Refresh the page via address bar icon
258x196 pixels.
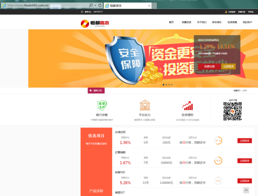coord(100,5)
